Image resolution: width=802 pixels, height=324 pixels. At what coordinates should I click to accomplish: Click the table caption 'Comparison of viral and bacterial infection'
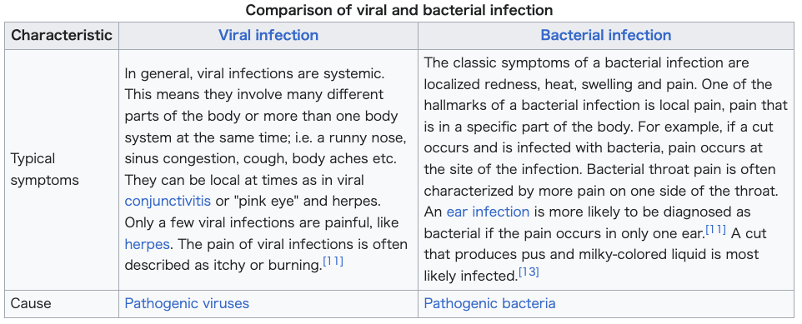(x=399, y=10)
